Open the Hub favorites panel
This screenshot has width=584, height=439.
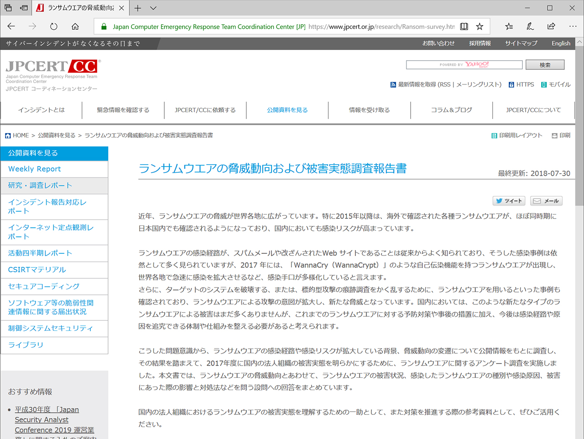click(509, 26)
